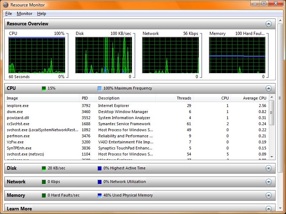Sort by the Image column header
The width and height of the screenshot is (286, 214).
point(42,98)
